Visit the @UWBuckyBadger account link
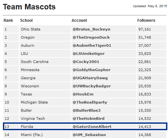 pyautogui.click(x=92, y=86)
